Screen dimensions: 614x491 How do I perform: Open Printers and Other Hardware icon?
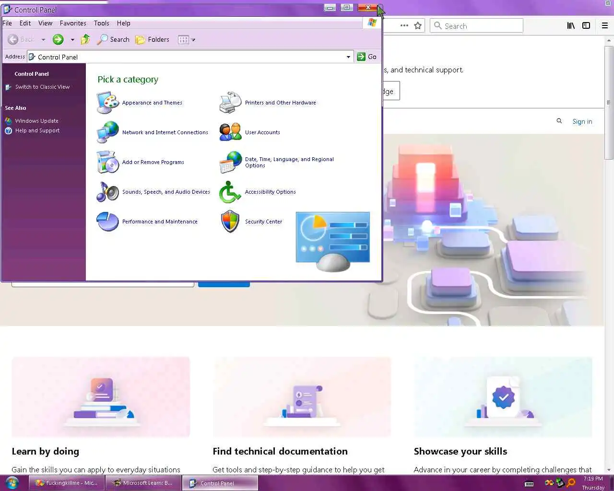[230, 103]
